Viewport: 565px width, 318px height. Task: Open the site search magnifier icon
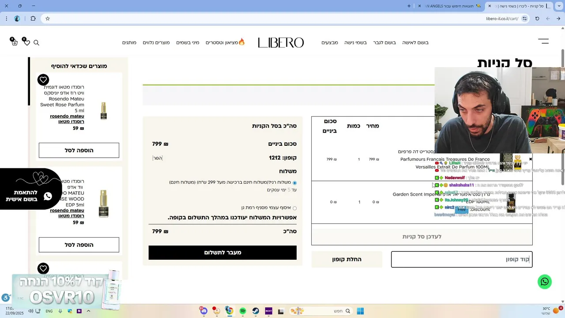tap(37, 42)
